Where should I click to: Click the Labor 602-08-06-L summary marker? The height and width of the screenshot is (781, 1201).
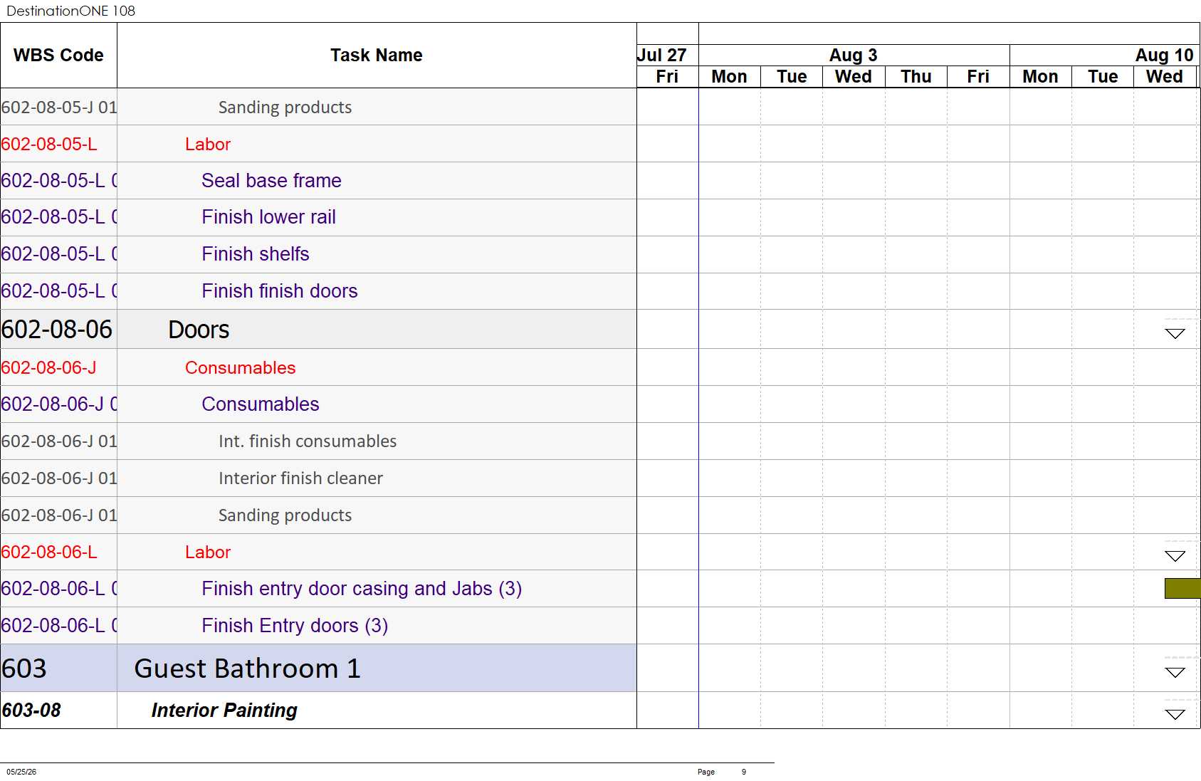pyautogui.click(x=1175, y=556)
